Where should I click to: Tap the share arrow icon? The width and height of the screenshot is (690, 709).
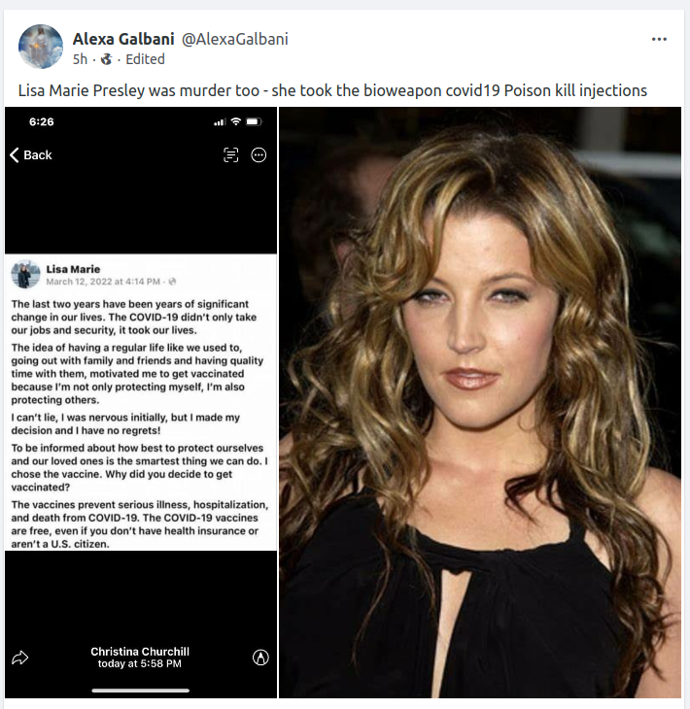[19, 658]
